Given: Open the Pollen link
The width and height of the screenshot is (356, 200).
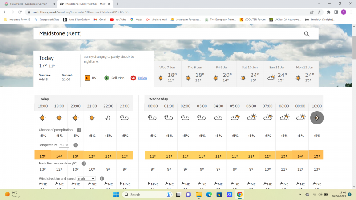Looking at the screenshot, I should coord(142,78).
